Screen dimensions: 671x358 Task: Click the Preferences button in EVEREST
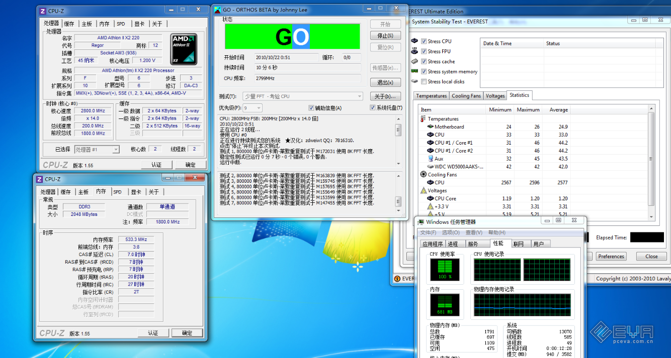click(611, 256)
